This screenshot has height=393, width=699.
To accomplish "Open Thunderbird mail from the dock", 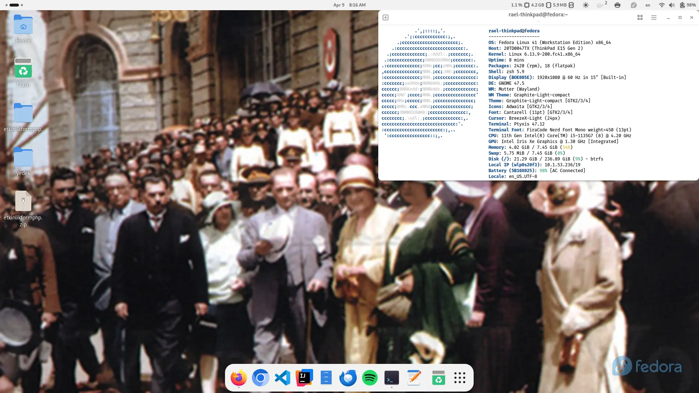I will pos(348,378).
